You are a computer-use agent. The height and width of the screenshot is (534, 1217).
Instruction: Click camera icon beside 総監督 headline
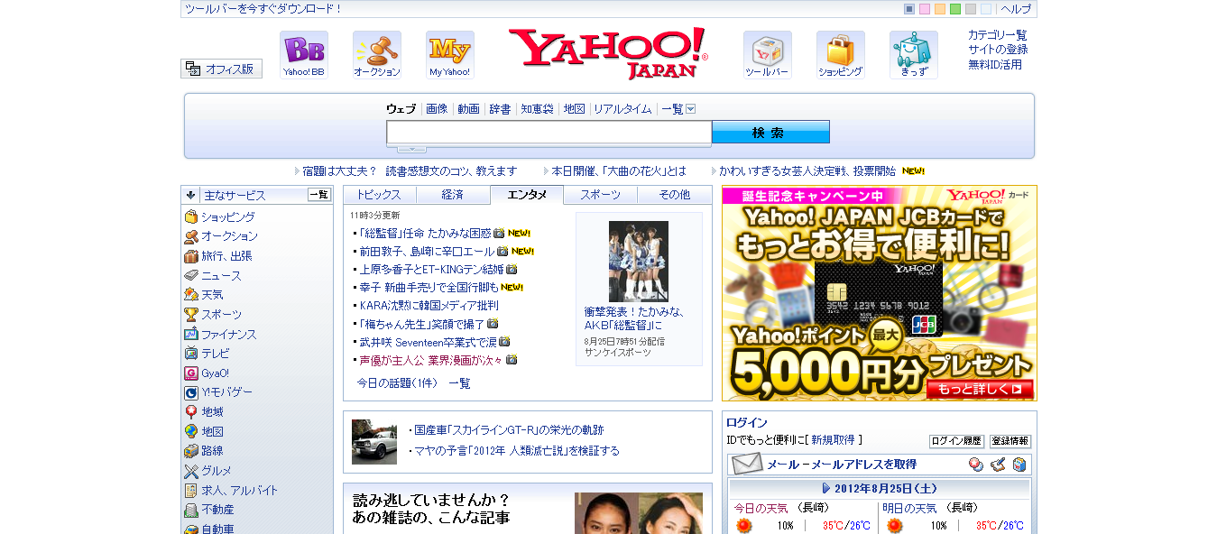(x=499, y=233)
